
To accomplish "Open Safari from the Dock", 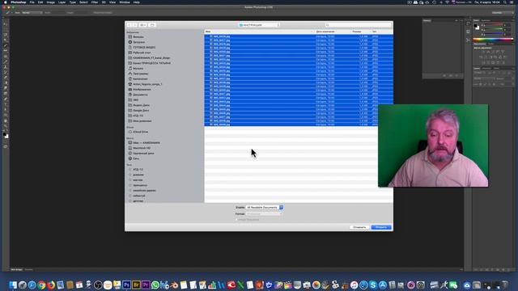I will click(x=32, y=285).
